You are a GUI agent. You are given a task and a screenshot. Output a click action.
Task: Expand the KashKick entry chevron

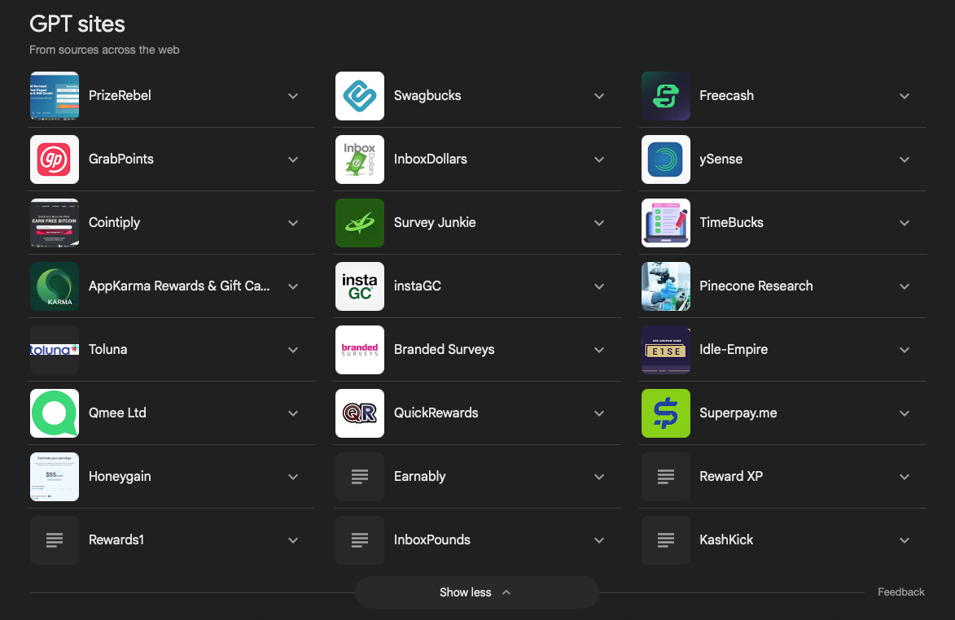[905, 540]
